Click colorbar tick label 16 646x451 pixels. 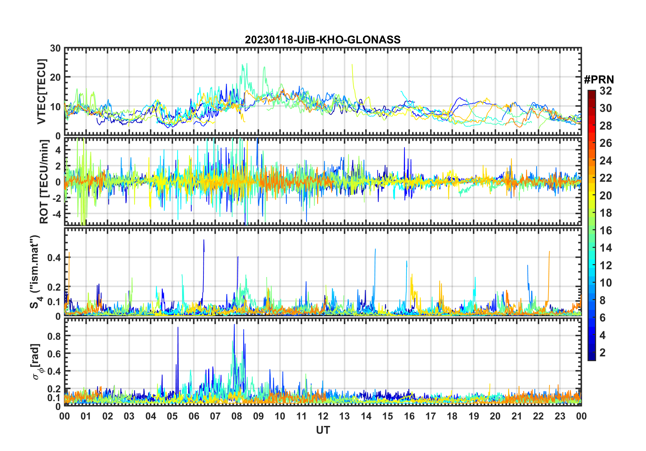click(606, 231)
